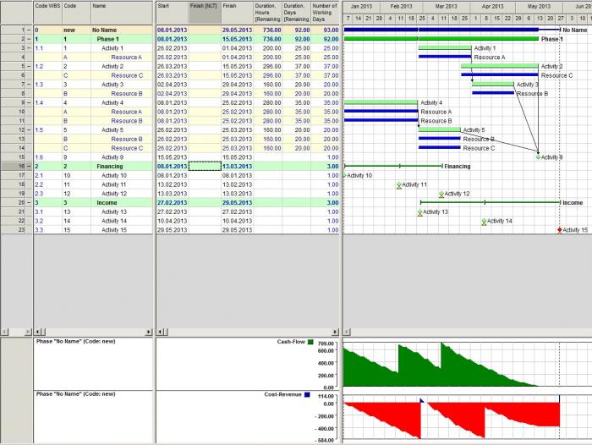Viewport: 592px width, 445px height.
Task: Click the right arrow of the row-number pane scrollbar
Action: (x=28, y=332)
